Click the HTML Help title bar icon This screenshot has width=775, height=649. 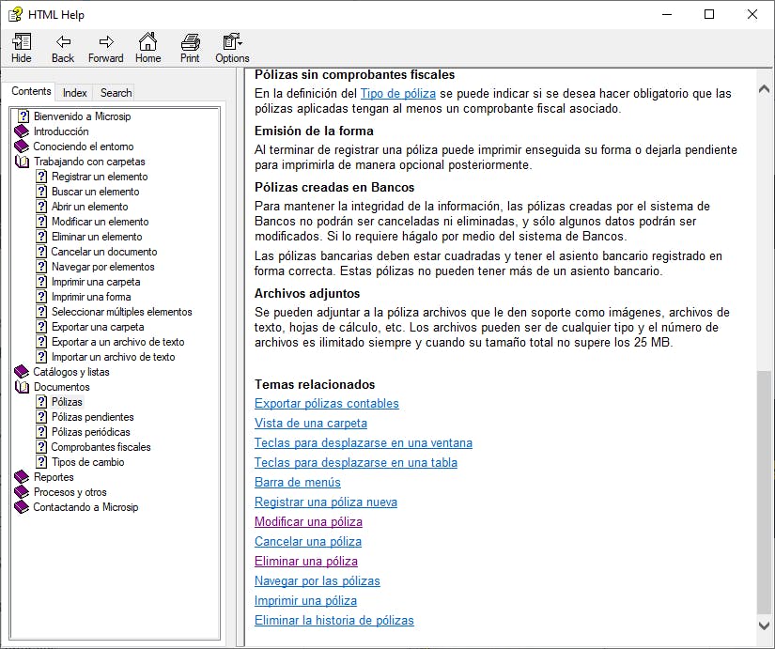pos(15,14)
